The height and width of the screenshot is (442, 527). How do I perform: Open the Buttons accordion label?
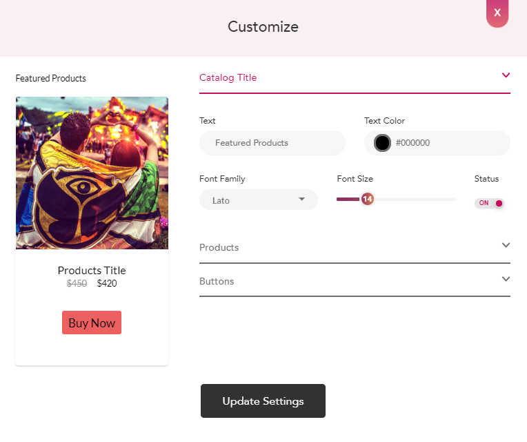pos(217,281)
